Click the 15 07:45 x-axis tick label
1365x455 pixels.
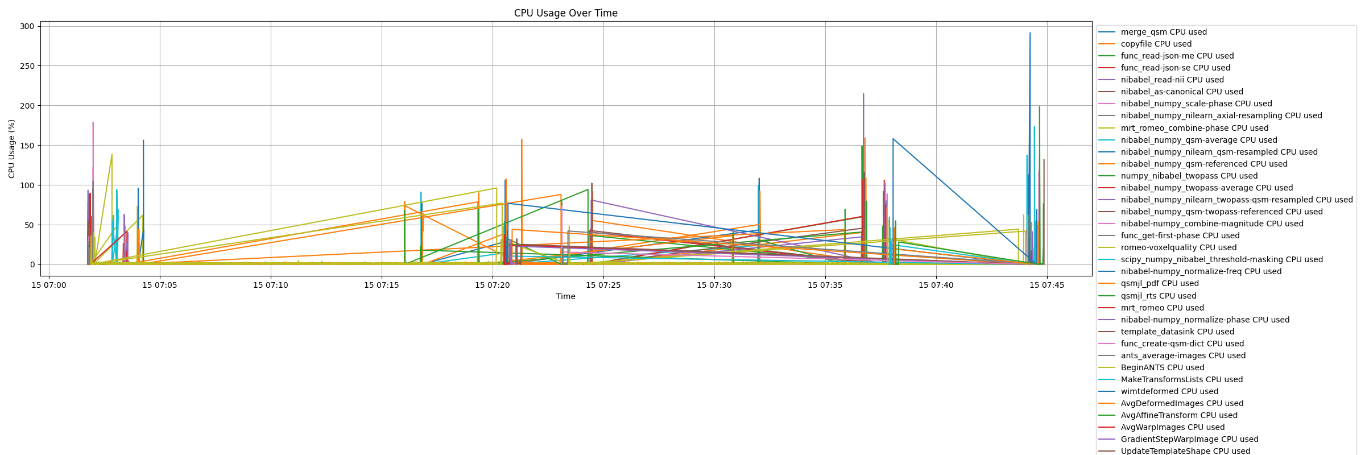[x=1046, y=285]
